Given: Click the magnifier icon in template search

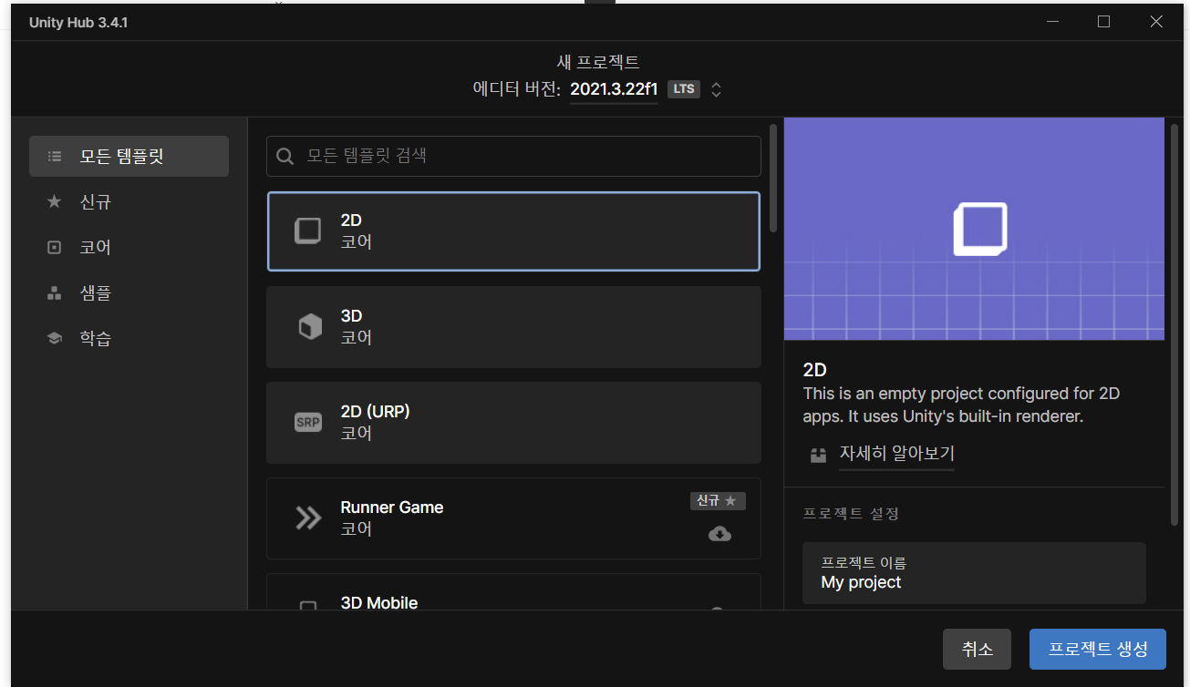Looking at the screenshot, I should (285, 157).
